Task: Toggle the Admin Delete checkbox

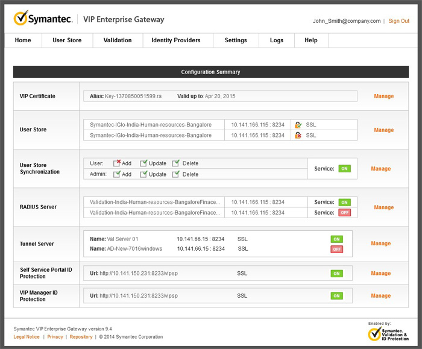Action: (176, 174)
